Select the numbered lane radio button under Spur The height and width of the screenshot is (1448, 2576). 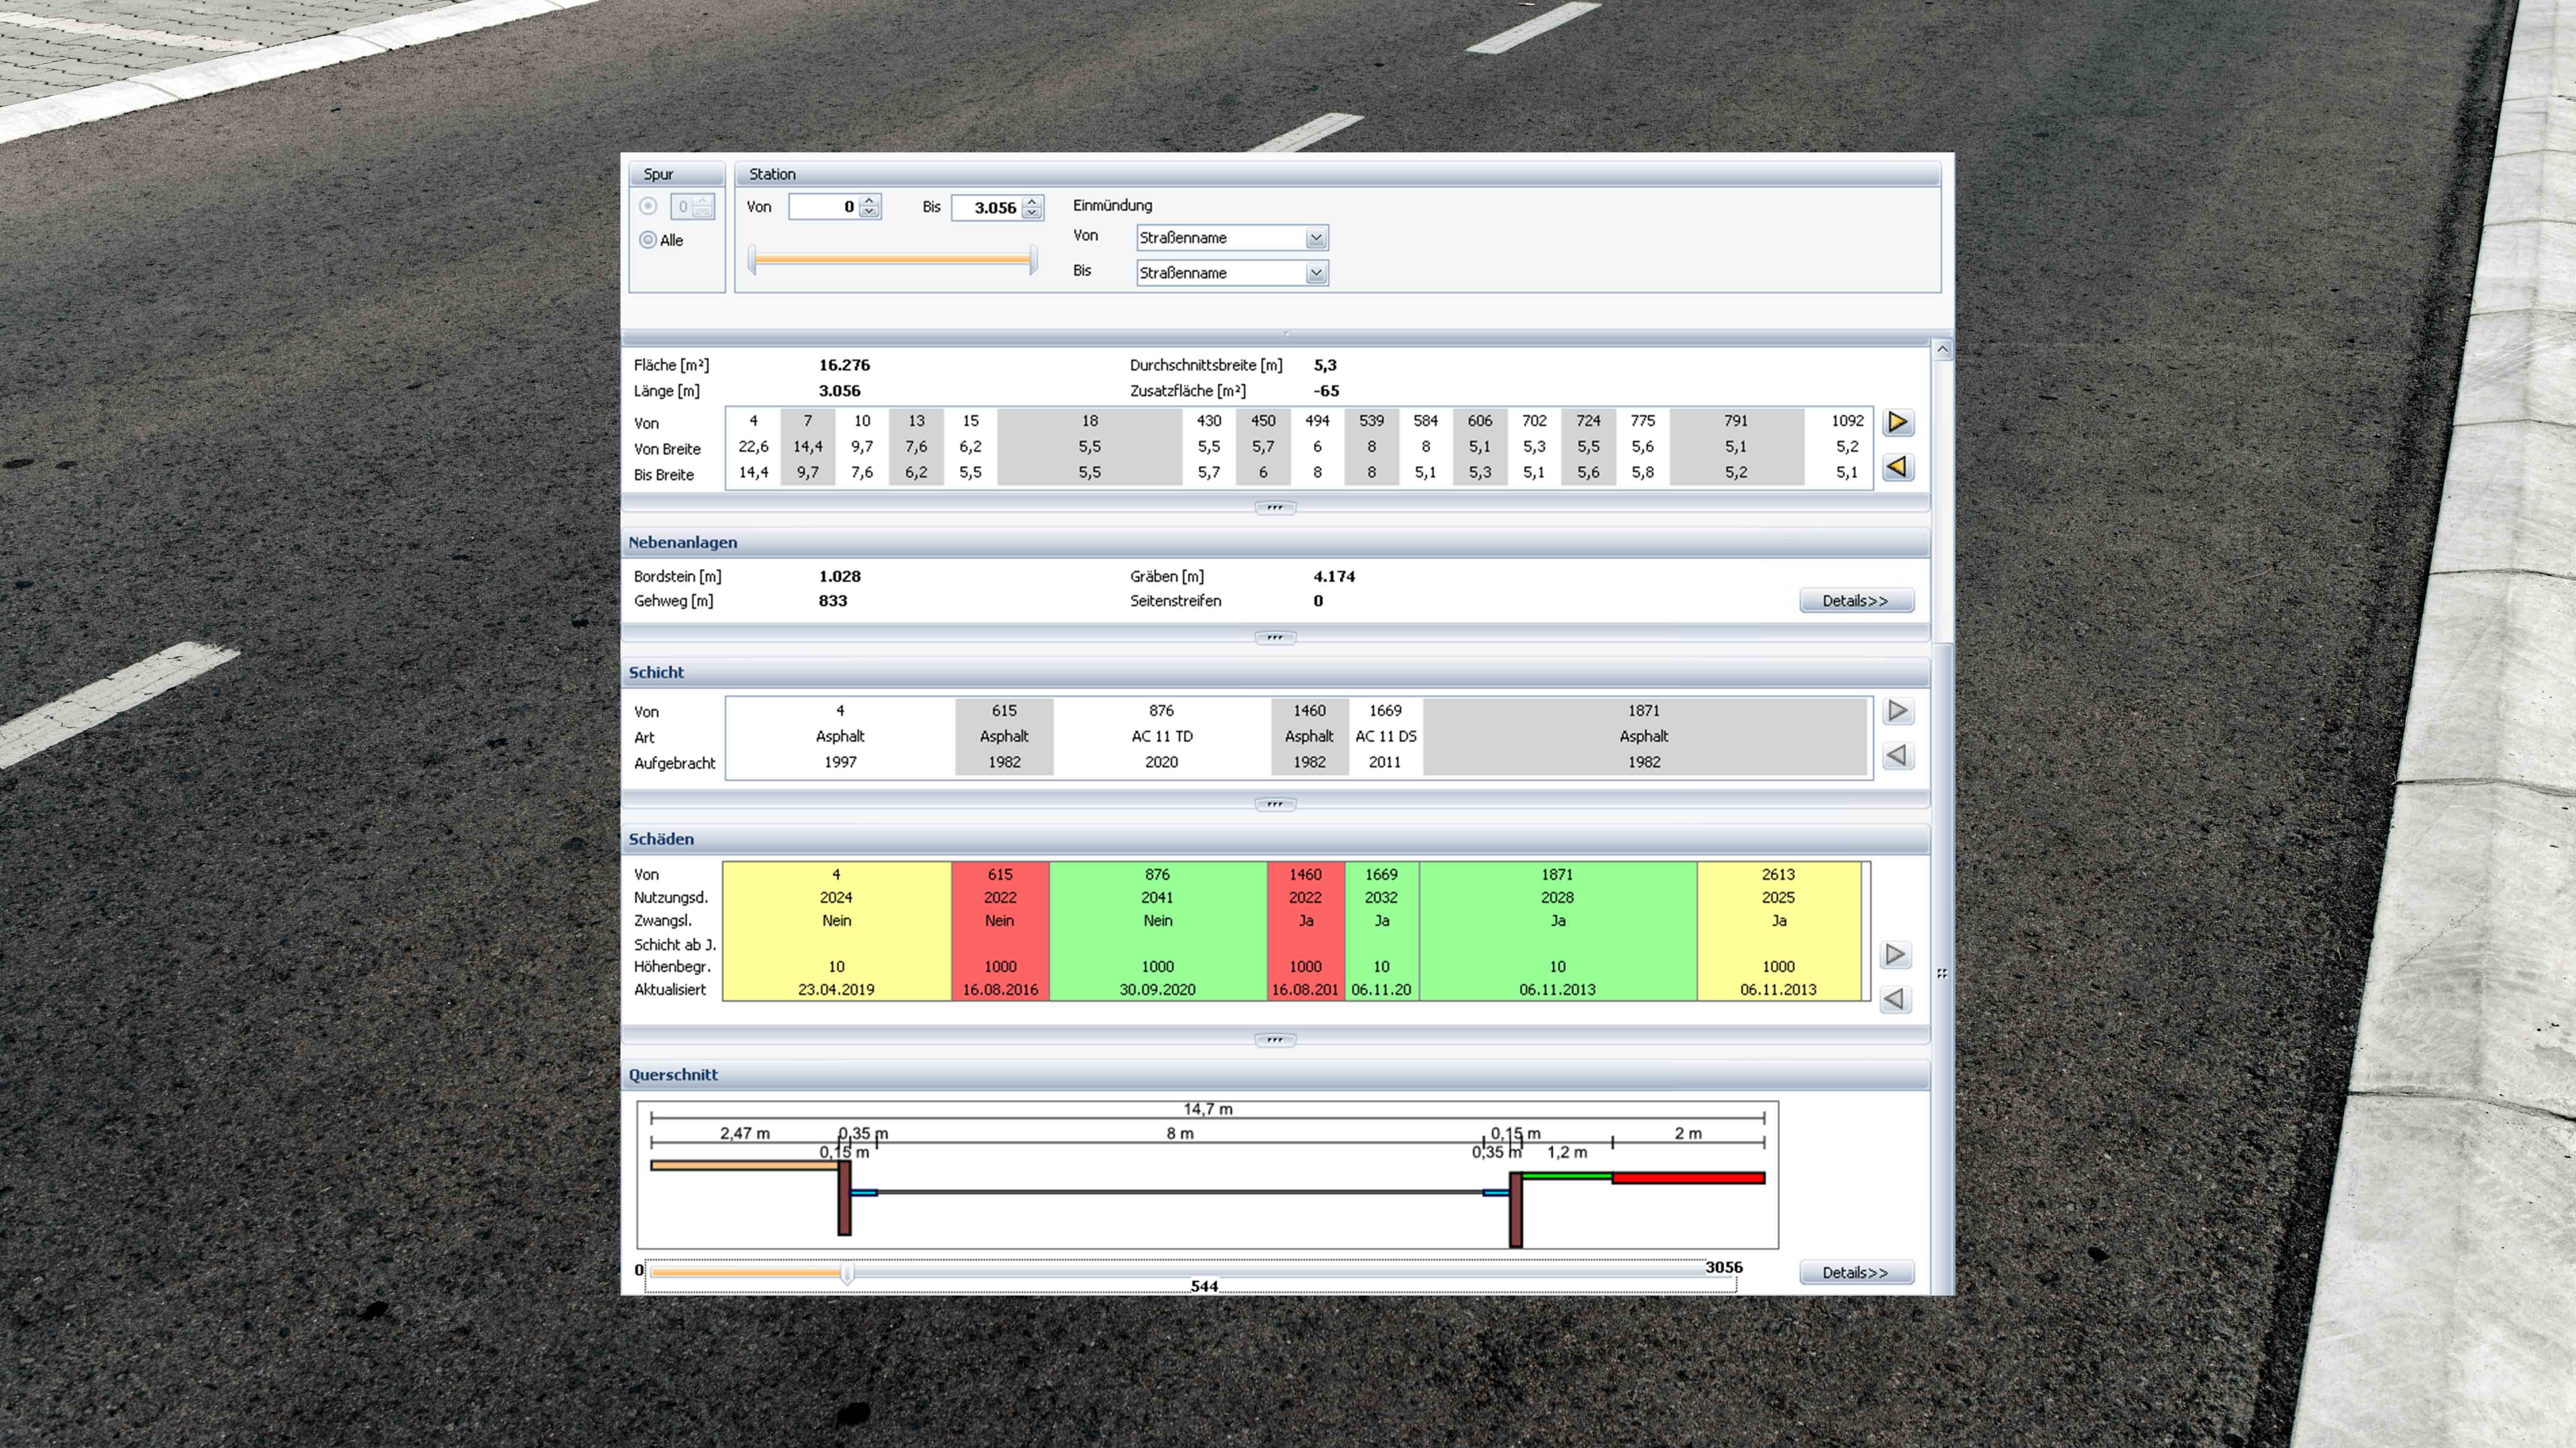tap(648, 206)
